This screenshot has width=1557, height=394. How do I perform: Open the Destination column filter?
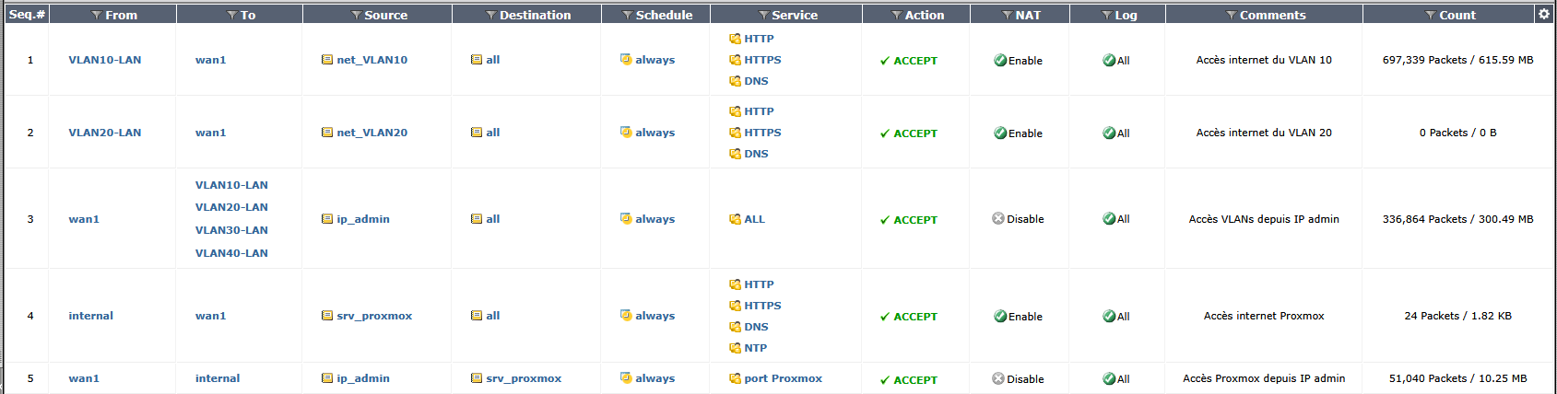point(491,16)
